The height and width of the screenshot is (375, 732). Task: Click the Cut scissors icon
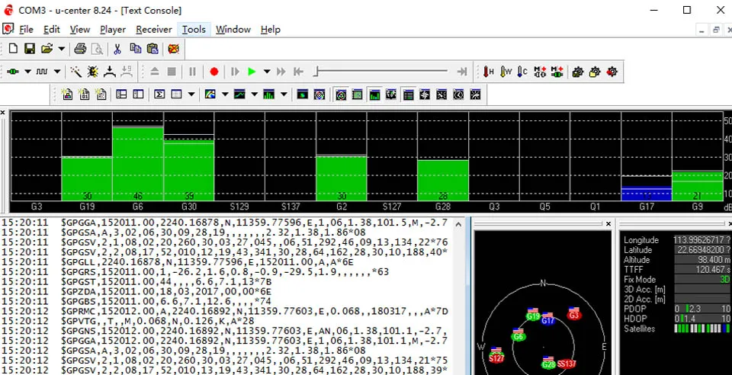pos(117,49)
